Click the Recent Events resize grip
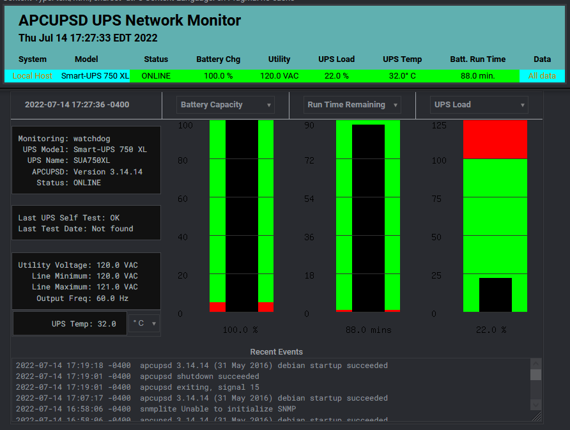This screenshot has height=430, width=570. click(x=537, y=417)
